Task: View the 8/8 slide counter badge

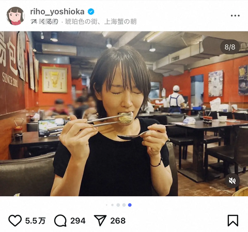Action: [230, 47]
